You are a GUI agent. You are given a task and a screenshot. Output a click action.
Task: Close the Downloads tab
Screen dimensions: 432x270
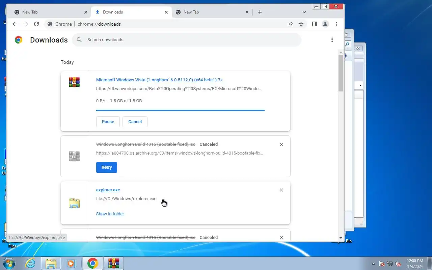(166, 12)
